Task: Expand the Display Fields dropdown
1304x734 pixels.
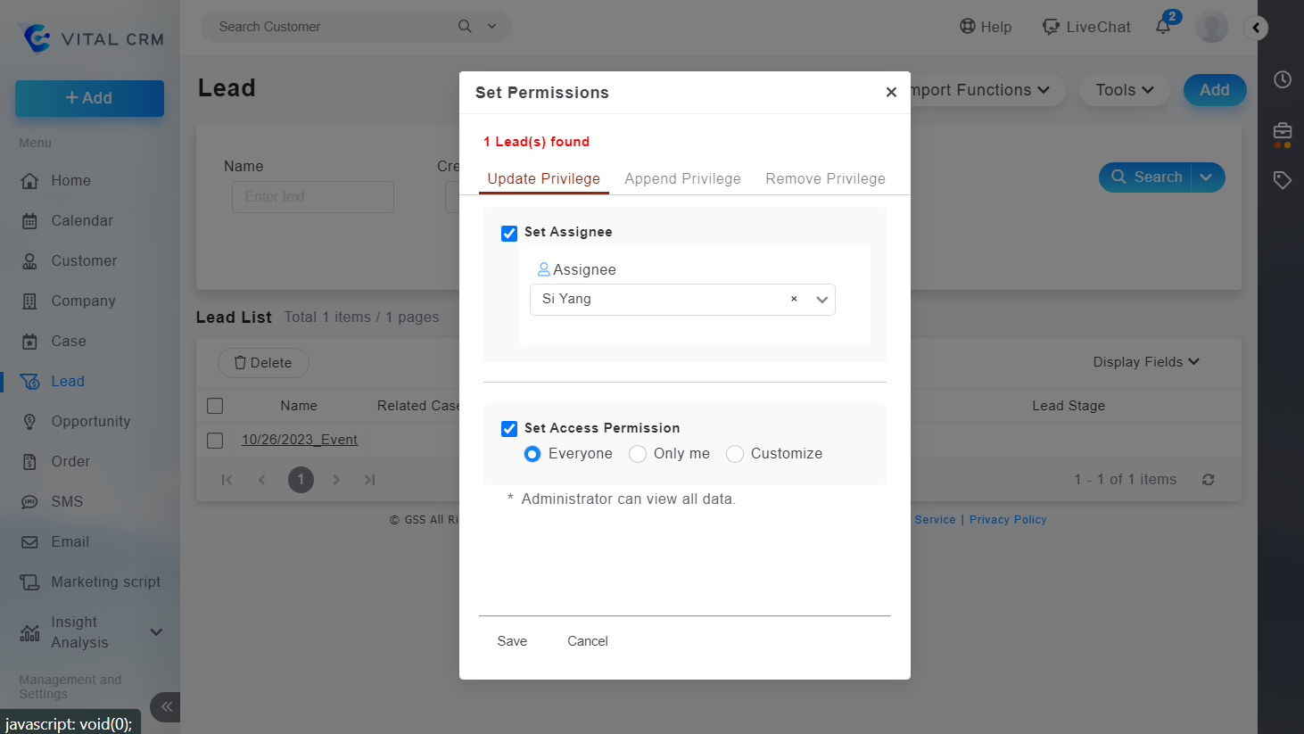Action: pyautogui.click(x=1145, y=362)
